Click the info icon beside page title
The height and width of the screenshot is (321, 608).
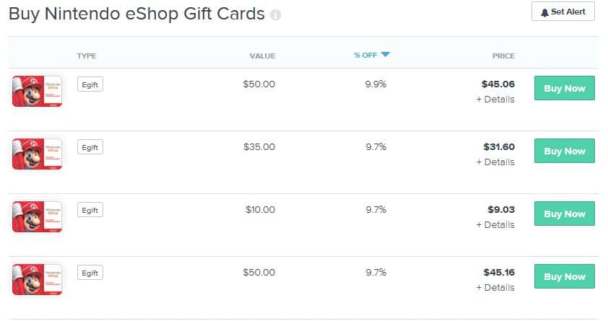coord(275,15)
